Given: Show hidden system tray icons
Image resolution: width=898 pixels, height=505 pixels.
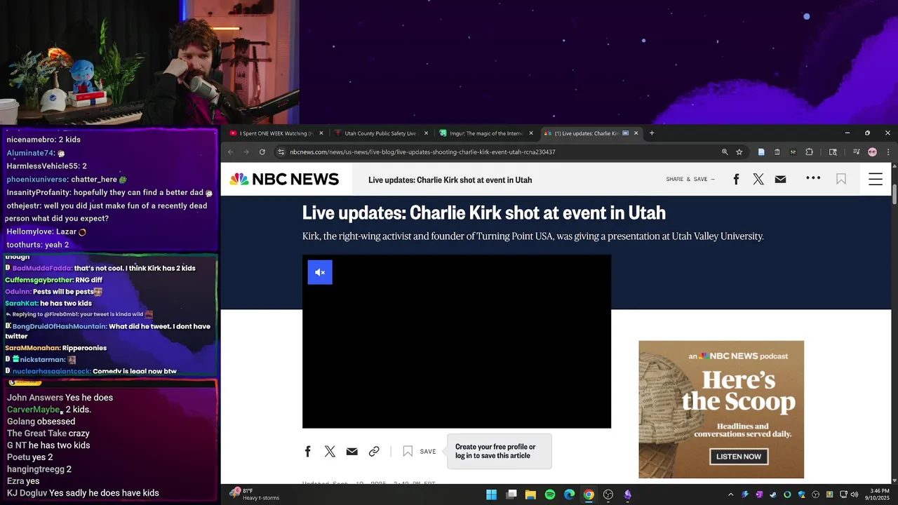Looking at the screenshot, I should (731, 494).
